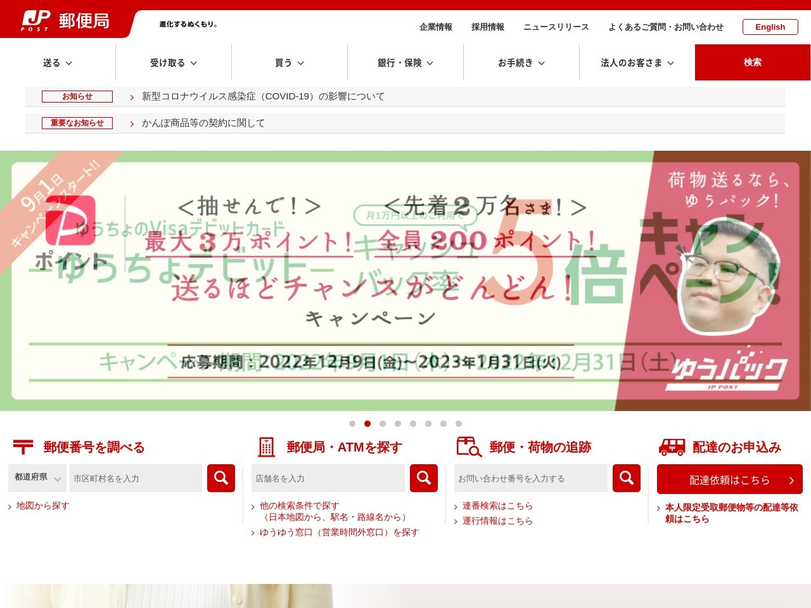Screen dimensions: 811x608
Task: Click the お問い合わせ番号 tracking input field
Action: coord(531,478)
